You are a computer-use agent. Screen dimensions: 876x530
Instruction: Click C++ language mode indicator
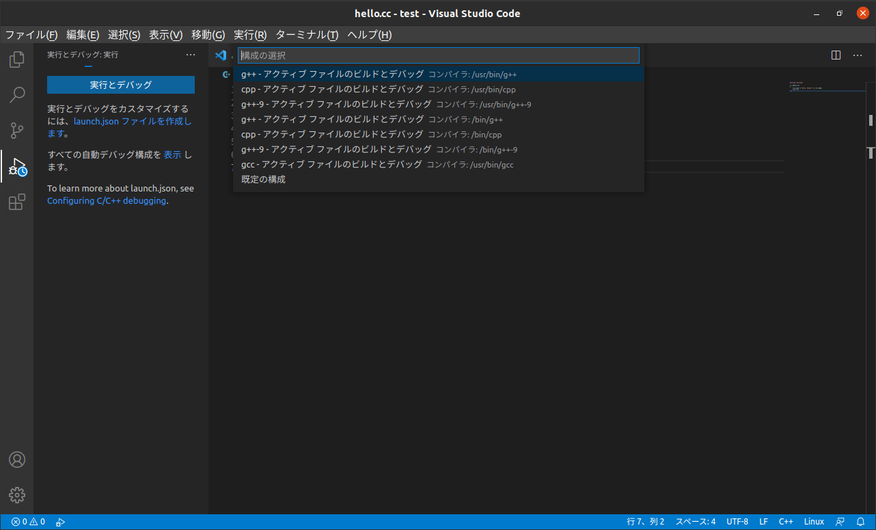pyautogui.click(x=786, y=522)
